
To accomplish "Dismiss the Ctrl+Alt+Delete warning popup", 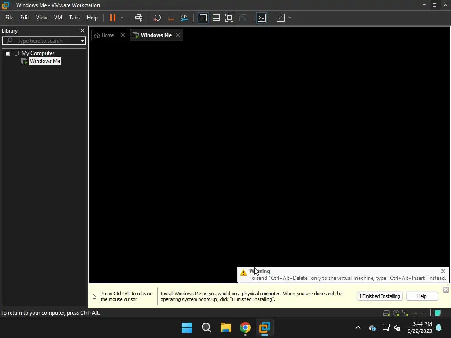I will coord(443,271).
